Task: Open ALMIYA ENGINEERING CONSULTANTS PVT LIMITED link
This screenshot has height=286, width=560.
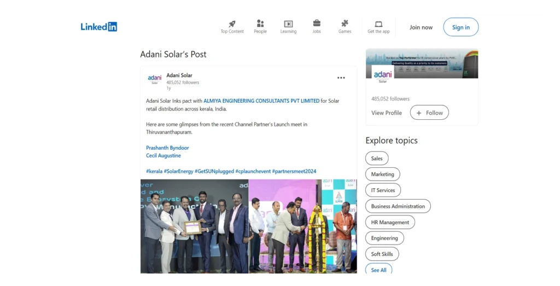Action: click(261, 101)
